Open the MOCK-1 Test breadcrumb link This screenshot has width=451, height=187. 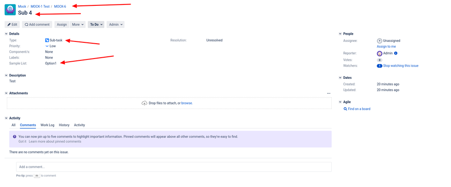click(x=40, y=6)
